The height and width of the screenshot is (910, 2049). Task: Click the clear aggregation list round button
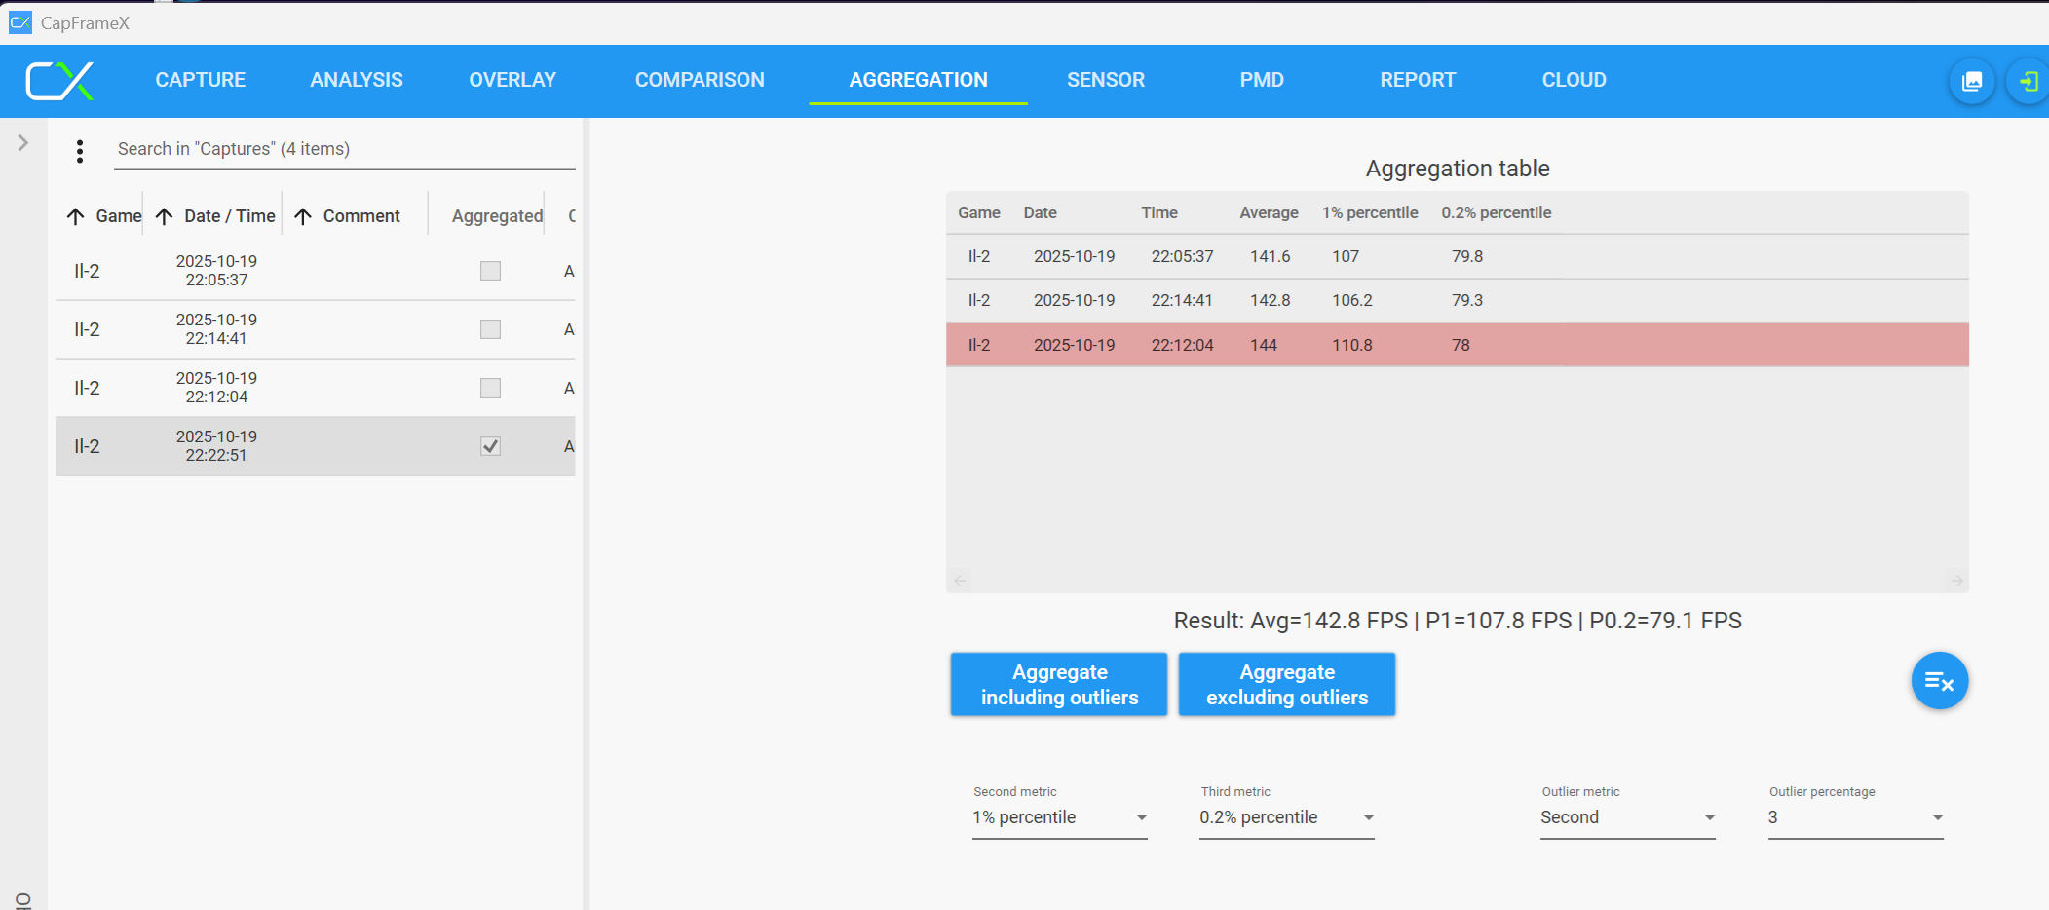click(x=1938, y=681)
